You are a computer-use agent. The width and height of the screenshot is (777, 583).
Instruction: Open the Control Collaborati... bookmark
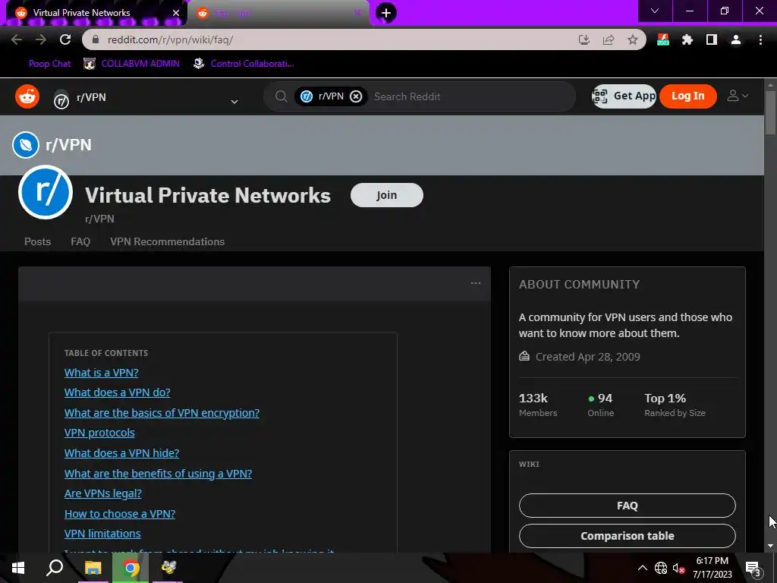(244, 64)
